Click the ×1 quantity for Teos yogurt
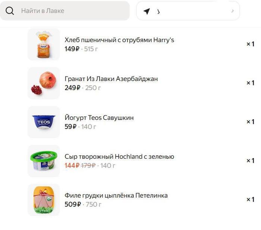Image resolution: width=261 pixels, height=230 pixels. coord(250,122)
